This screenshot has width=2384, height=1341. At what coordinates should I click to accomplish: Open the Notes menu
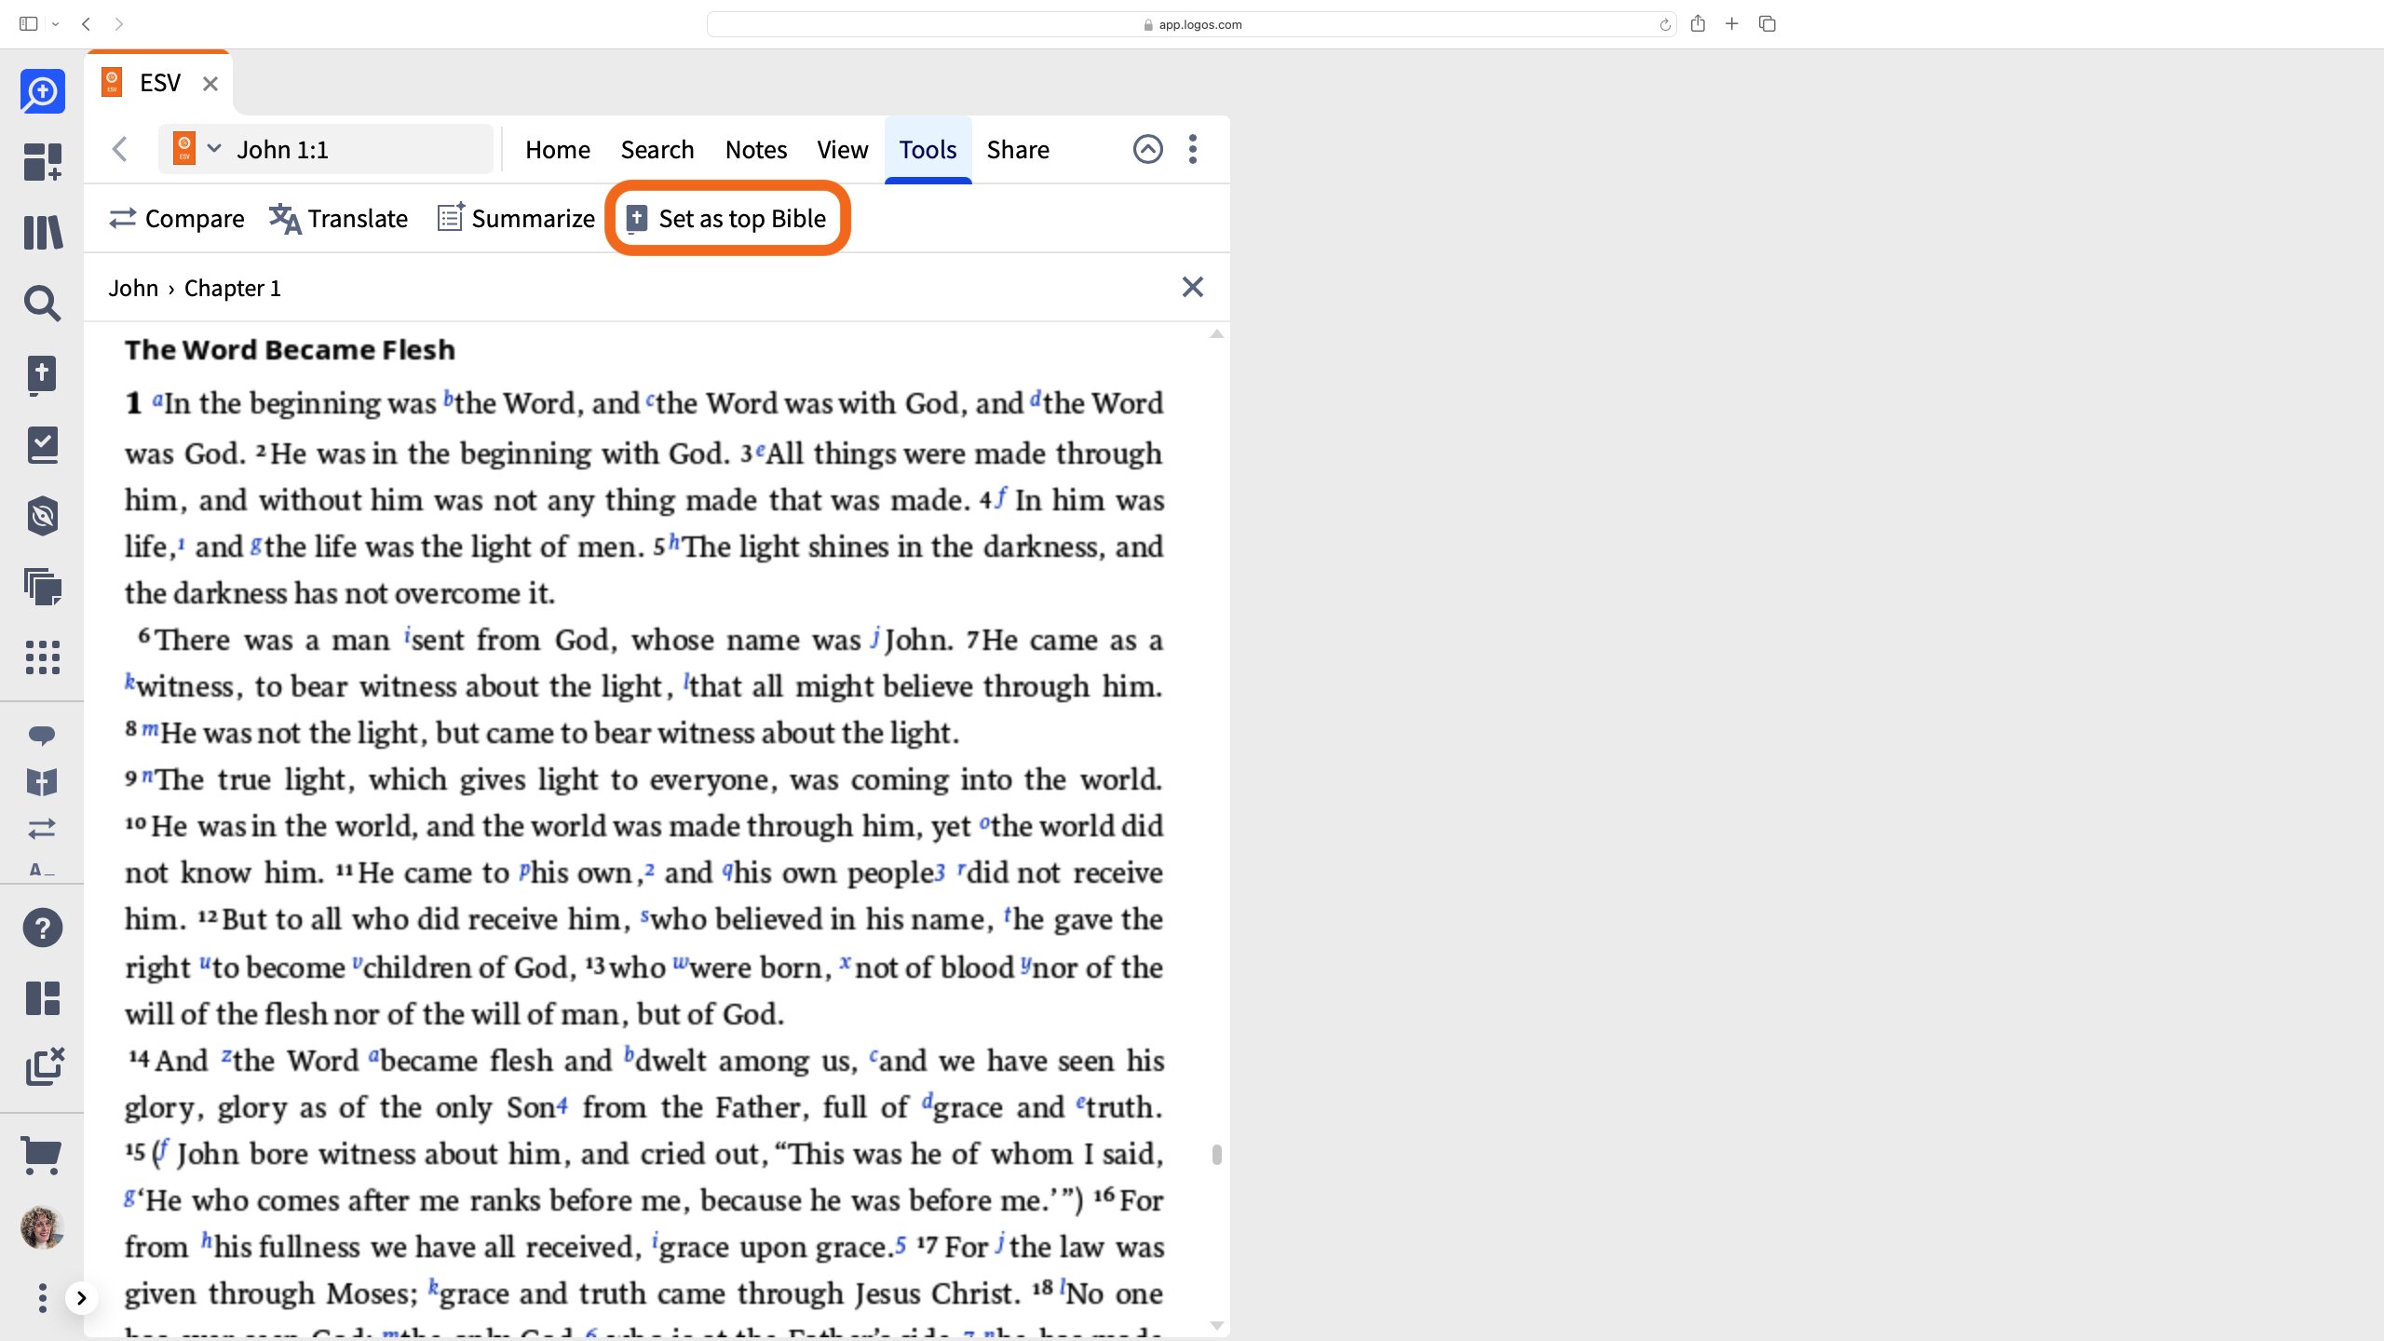coord(756,149)
